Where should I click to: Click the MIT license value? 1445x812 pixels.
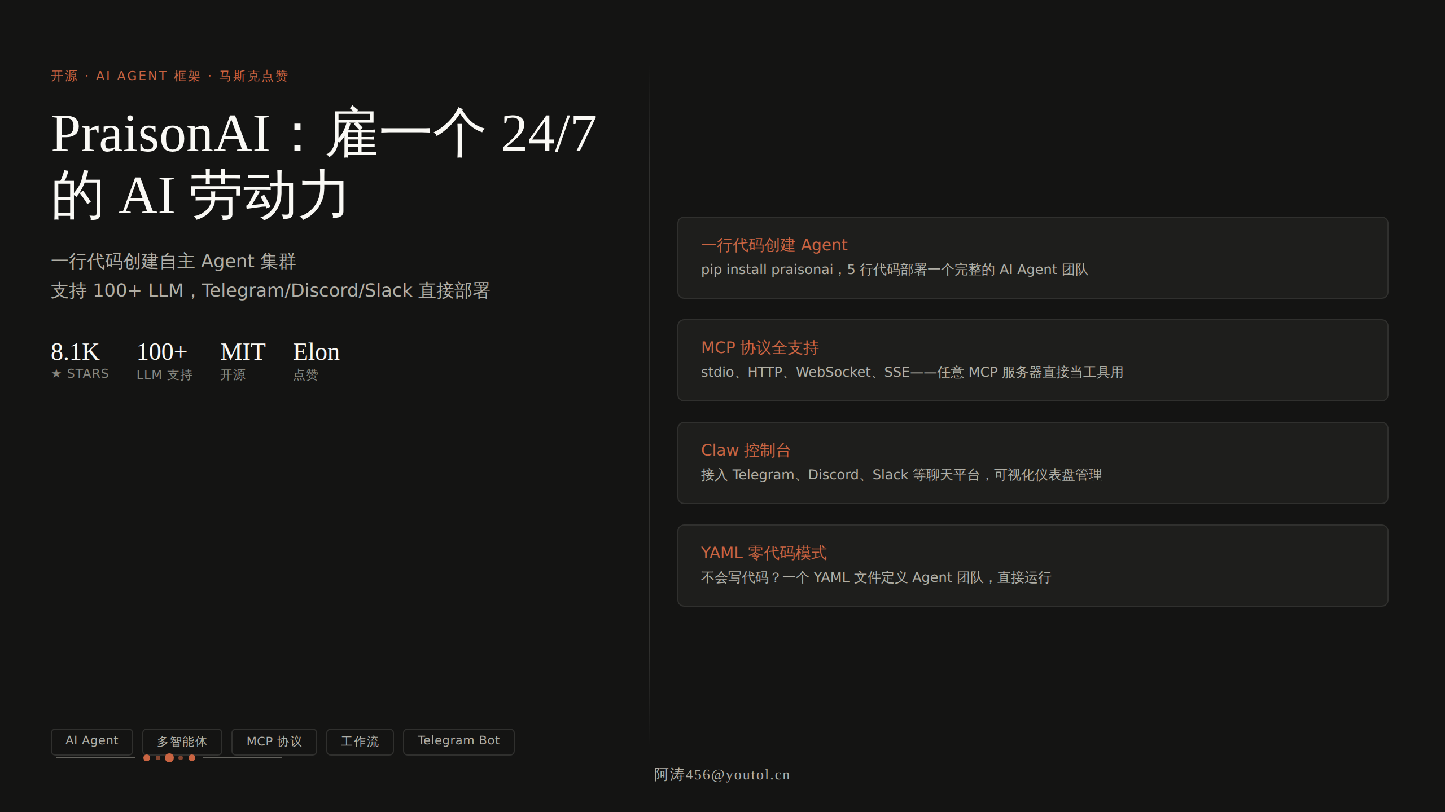243,352
